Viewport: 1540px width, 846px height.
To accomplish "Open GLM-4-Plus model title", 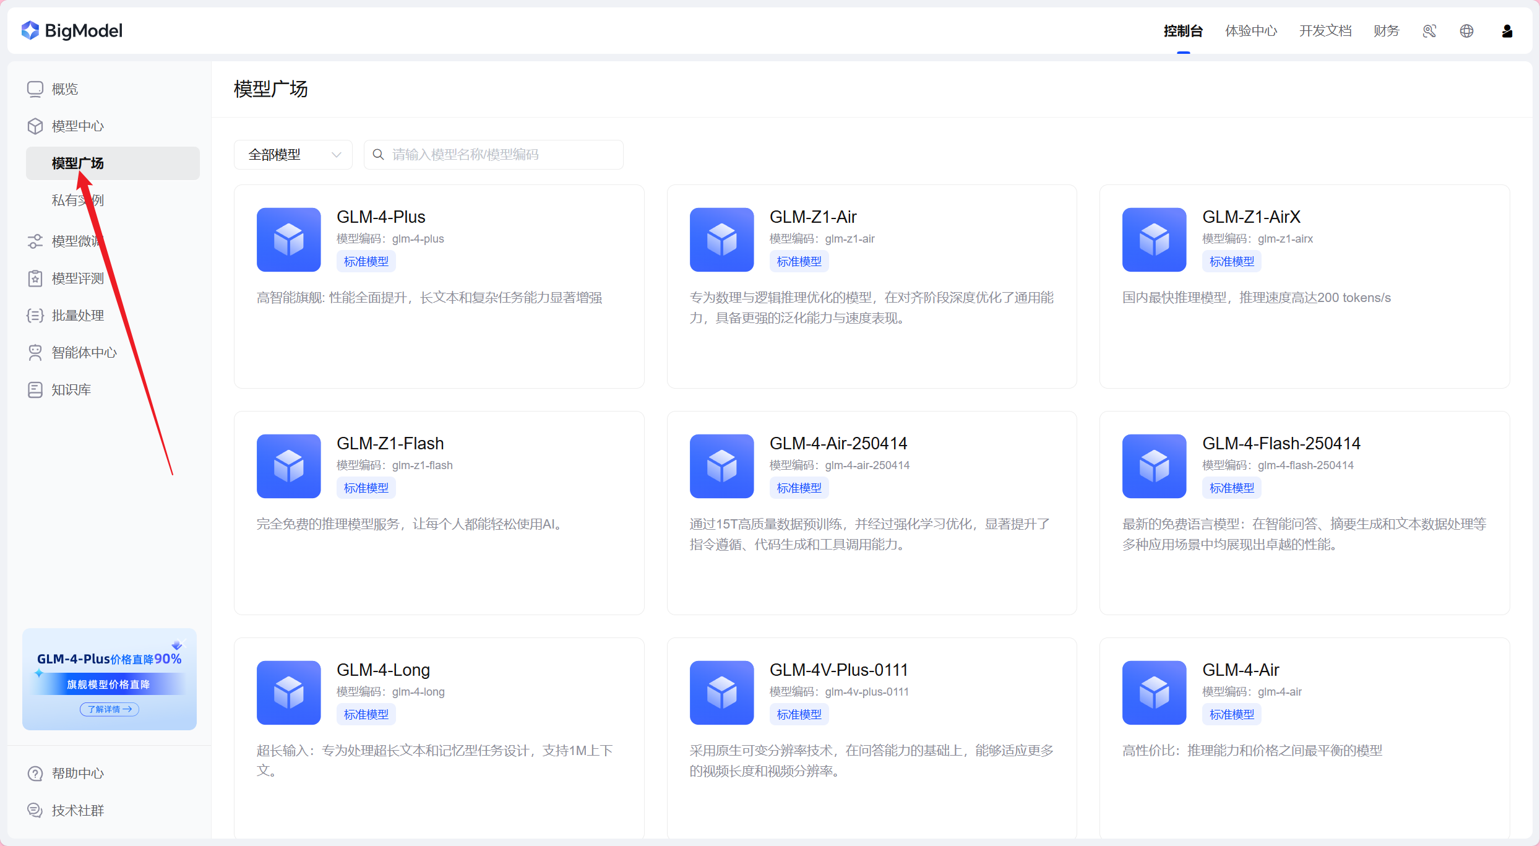I will point(381,217).
